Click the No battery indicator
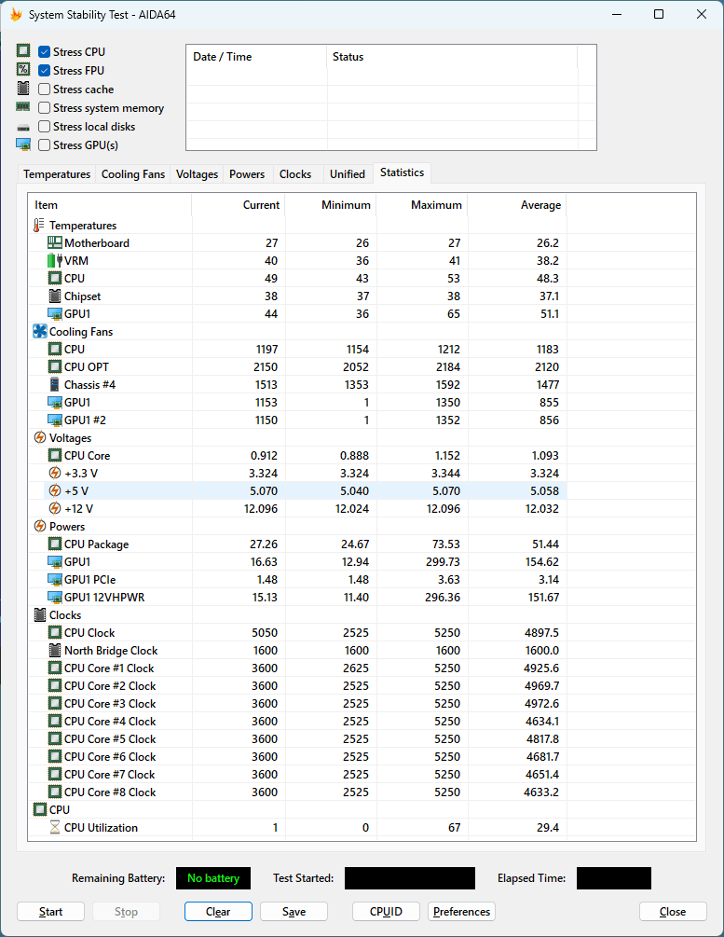Screen dimensions: 724x937 click(x=213, y=878)
